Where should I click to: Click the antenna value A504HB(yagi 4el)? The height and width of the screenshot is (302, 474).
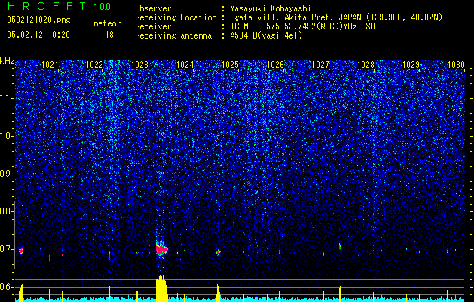pos(266,35)
